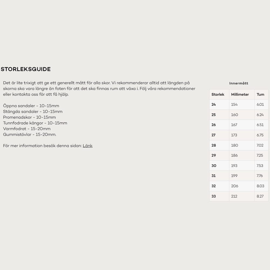Click the Öppna sandaler recommendation line

(31, 106)
